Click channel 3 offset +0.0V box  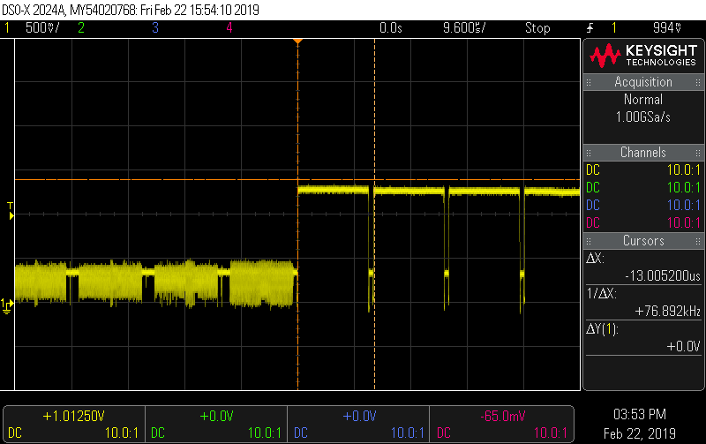[x=358, y=425]
